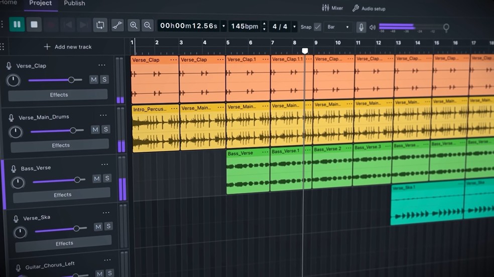Edit the 145bpm tempo field
Screen dimensions: 494x277
click(244, 27)
